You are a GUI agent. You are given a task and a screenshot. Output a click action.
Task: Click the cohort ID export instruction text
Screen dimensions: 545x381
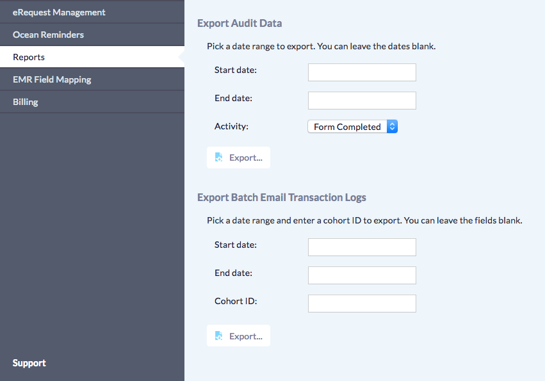364,220
